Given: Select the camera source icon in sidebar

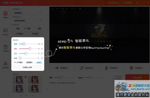Looking at the screenshot, I should (5, 13).
